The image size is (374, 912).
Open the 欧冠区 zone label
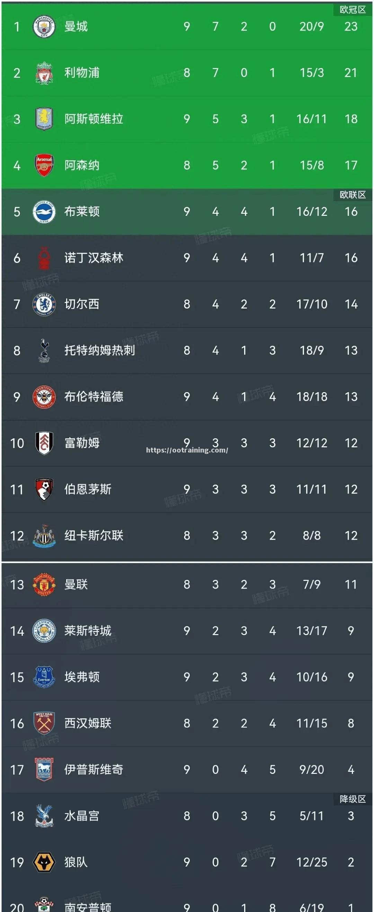pyautogui.click(x=353, y=10)
